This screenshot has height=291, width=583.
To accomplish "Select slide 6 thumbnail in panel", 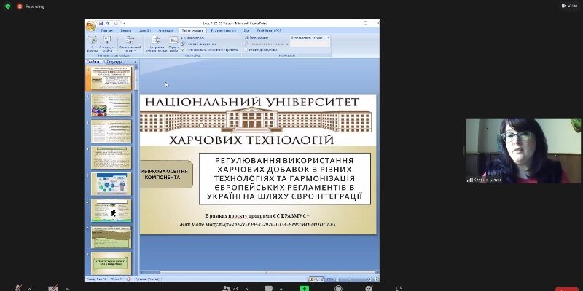I will [111, 210].
